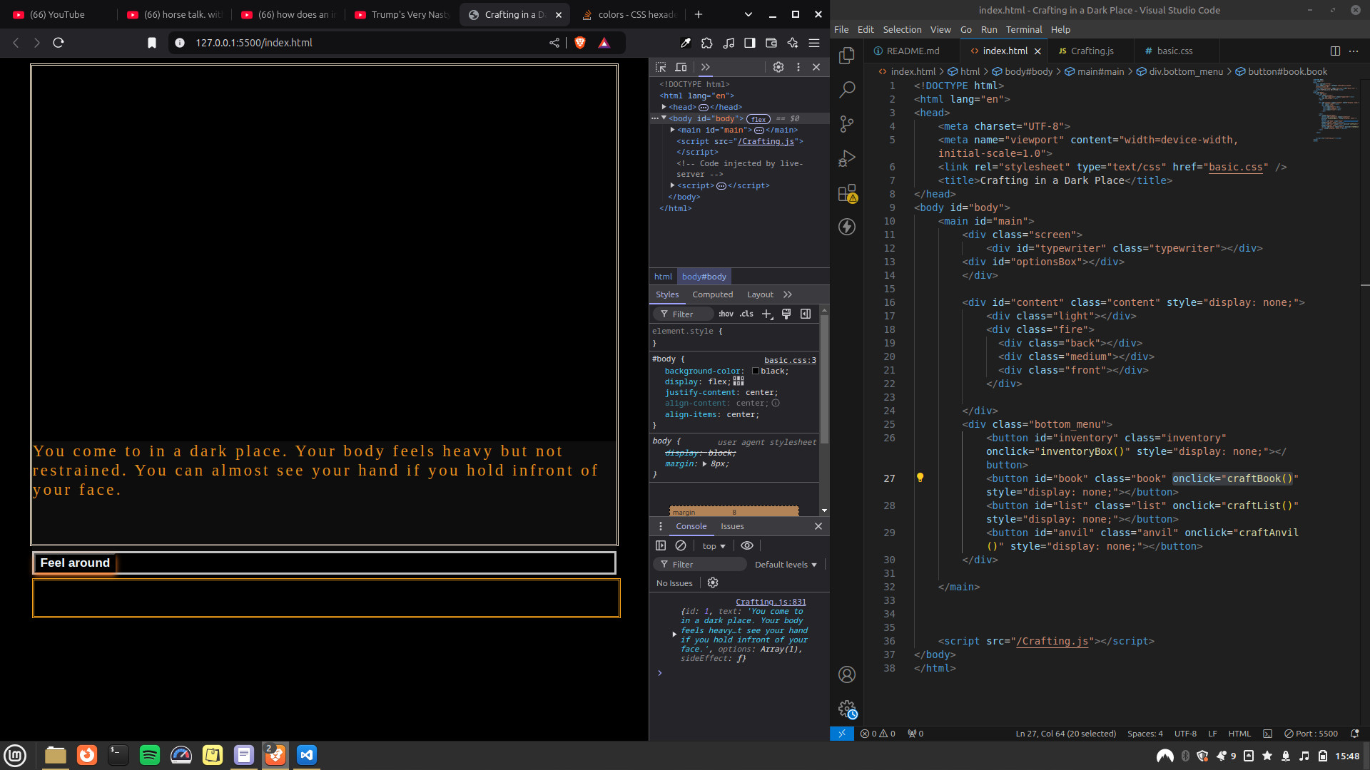Screen dimensions: 1370x770
Task: Open black background-color swatch picker
Action: pyautogui.click(x=756, y=371)
